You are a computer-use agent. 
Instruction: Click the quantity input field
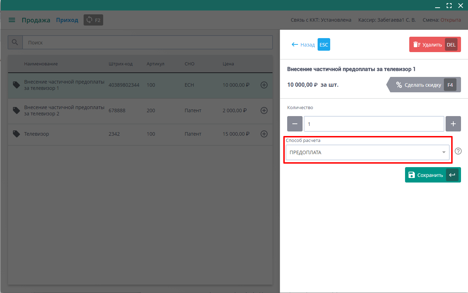coord(374,124)
